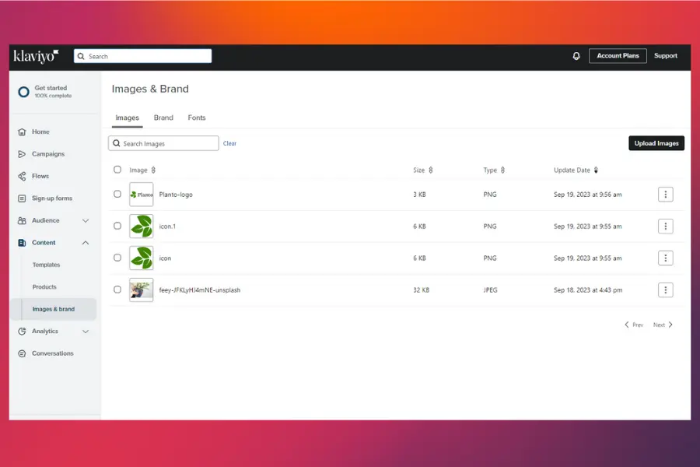This screenshot has height=467, width=700.
Task: Open the icon.1 leaf thumbnail
Action: (x=141, y=226)
